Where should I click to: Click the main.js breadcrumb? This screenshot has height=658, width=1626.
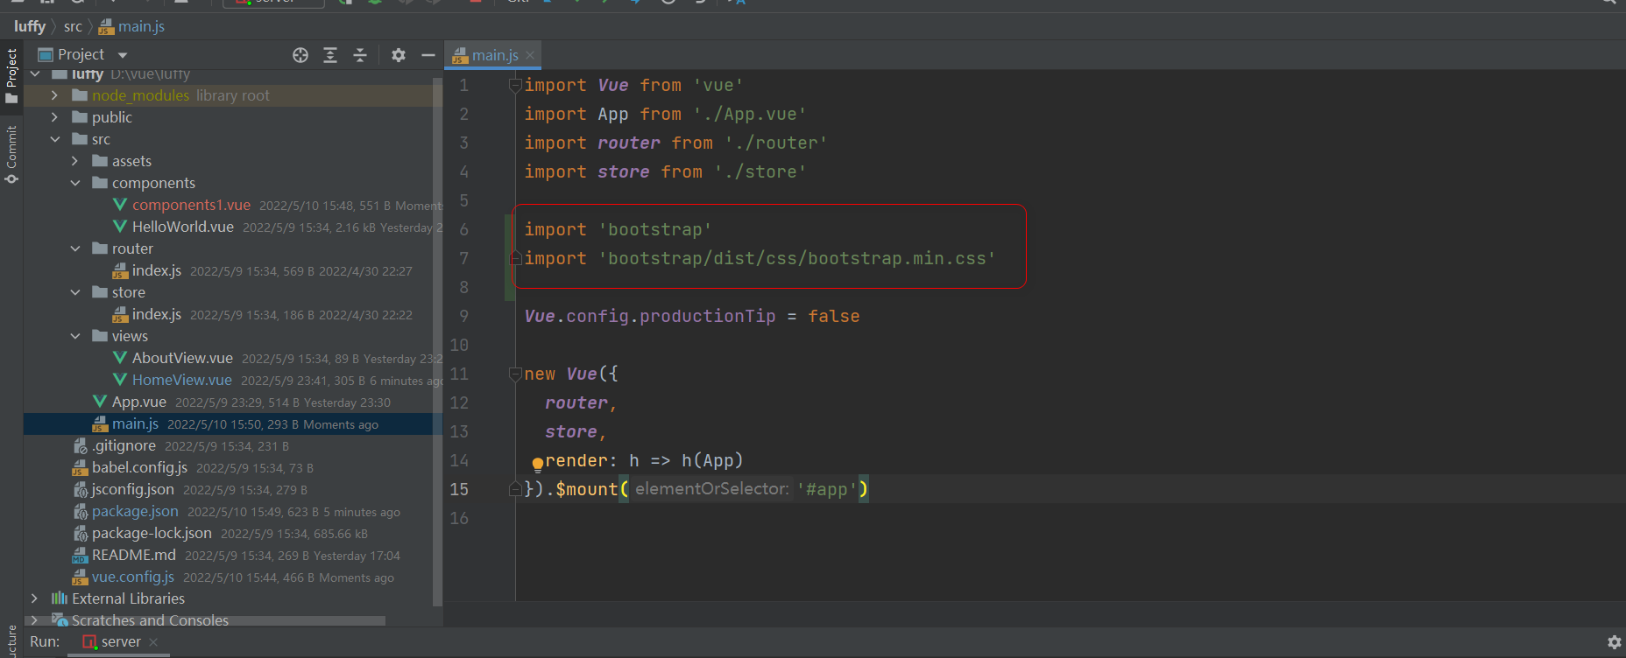click(x=131, y=26)
